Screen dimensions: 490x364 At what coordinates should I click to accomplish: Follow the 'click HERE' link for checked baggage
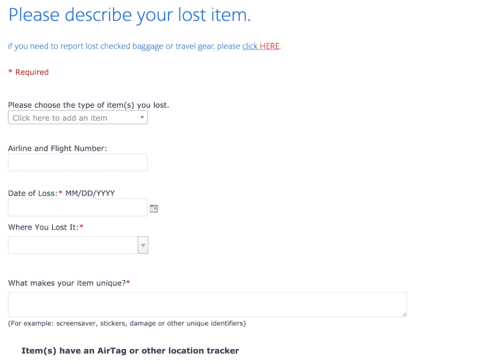tap(260, 46)
